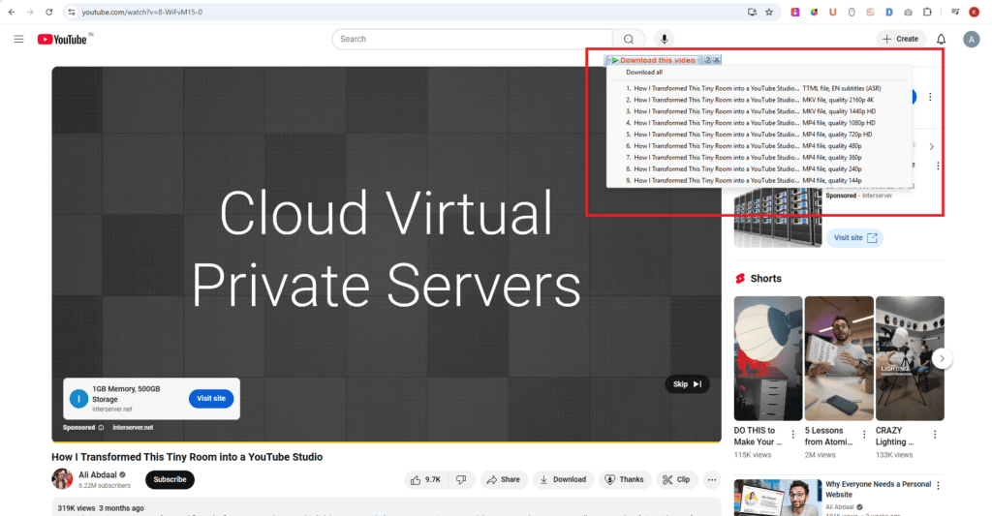Viewport: 992px width, 516px height.
Task: Focus the YouTube search field
Action: [472, 39]
